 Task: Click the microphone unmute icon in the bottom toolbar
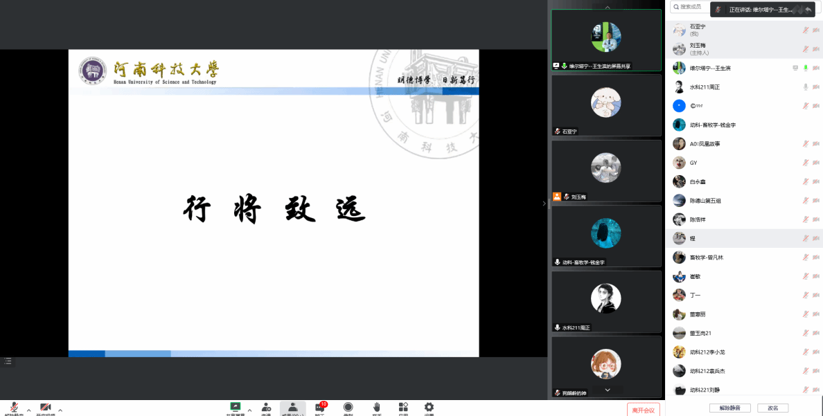[14, 408]
